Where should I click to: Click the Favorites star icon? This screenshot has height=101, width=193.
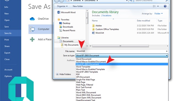coord(59,19)
